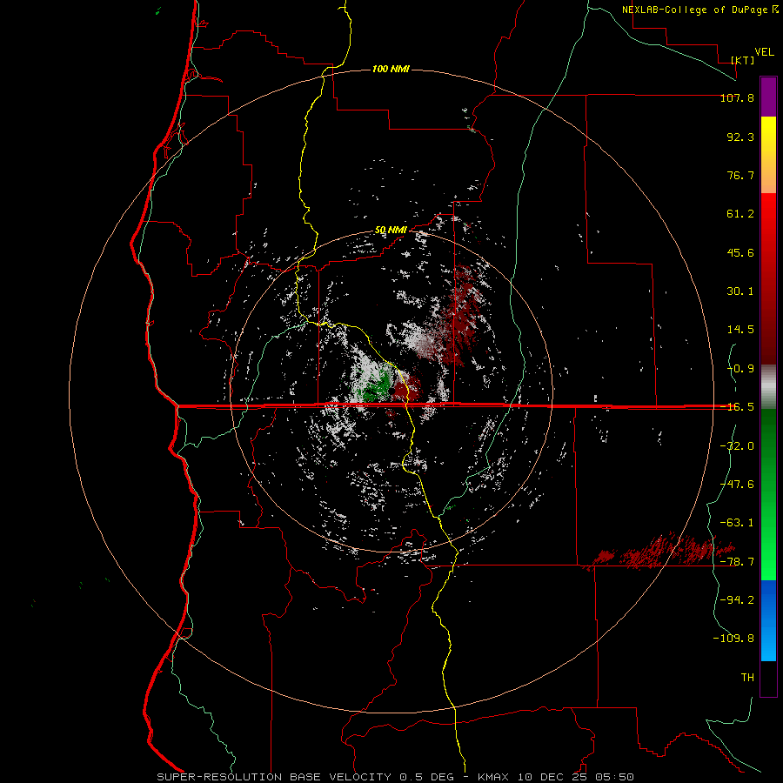Click the 76.7 velocity scale value
The height and width of the screenshot is (783, 783).
coord(740,175)
